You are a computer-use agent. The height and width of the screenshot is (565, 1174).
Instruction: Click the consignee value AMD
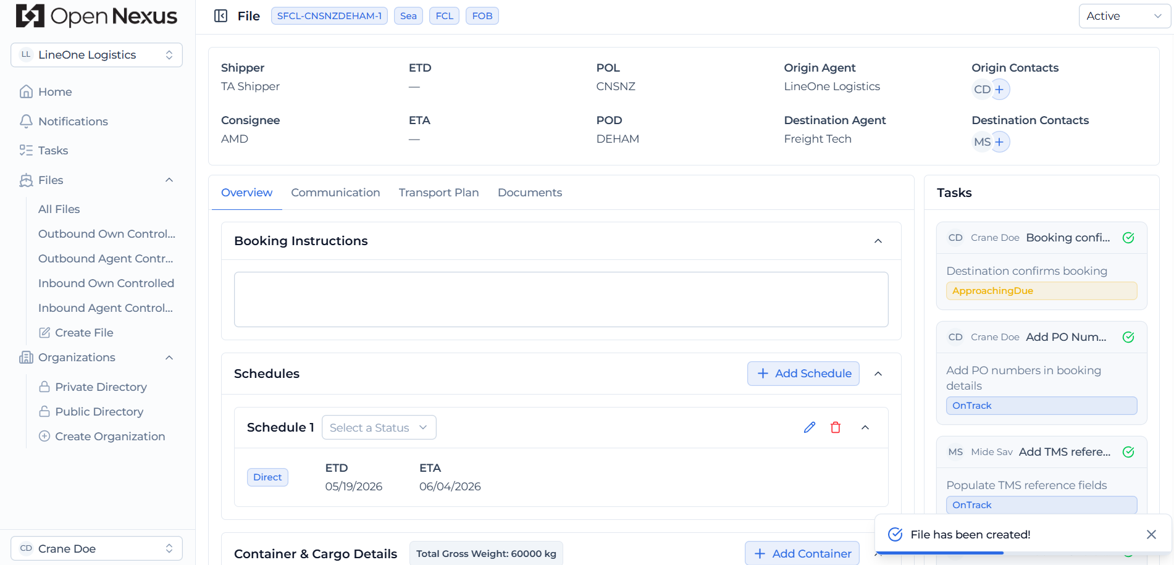[x=235, y=139]
